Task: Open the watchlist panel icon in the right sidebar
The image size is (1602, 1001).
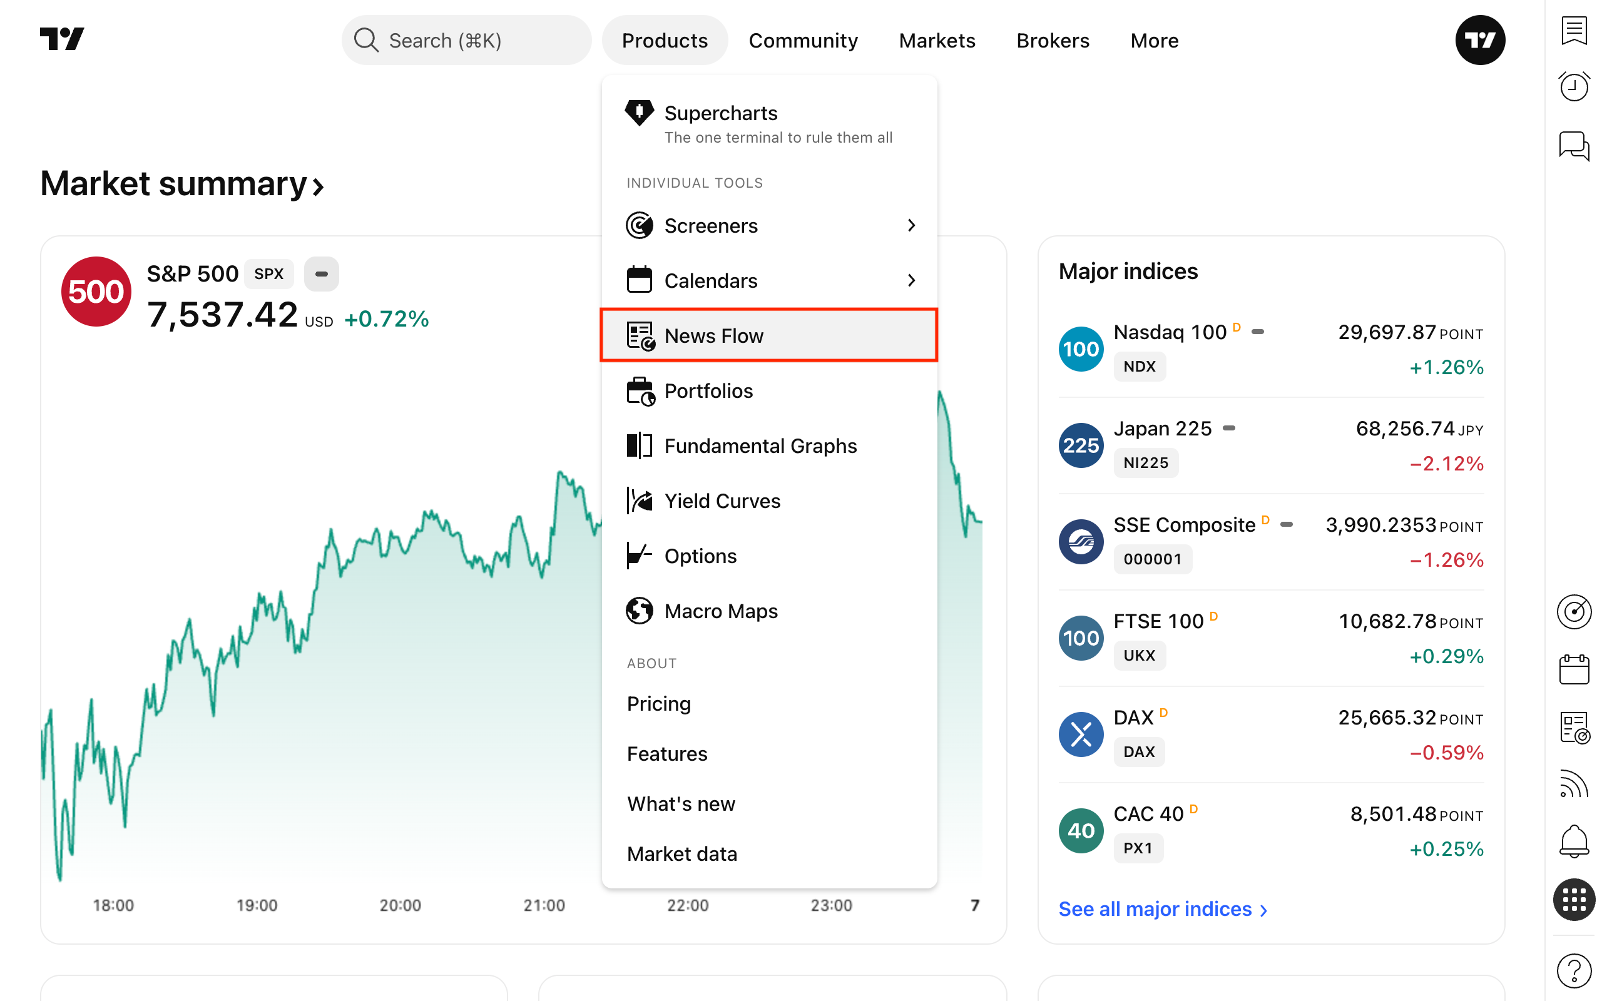Action: 1574,30
